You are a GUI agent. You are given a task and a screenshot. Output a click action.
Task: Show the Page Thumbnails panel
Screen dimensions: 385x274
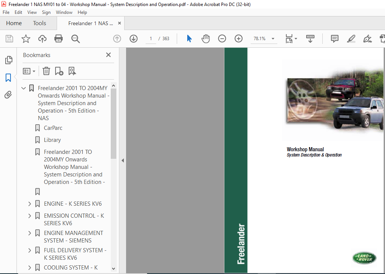[9, 60]
